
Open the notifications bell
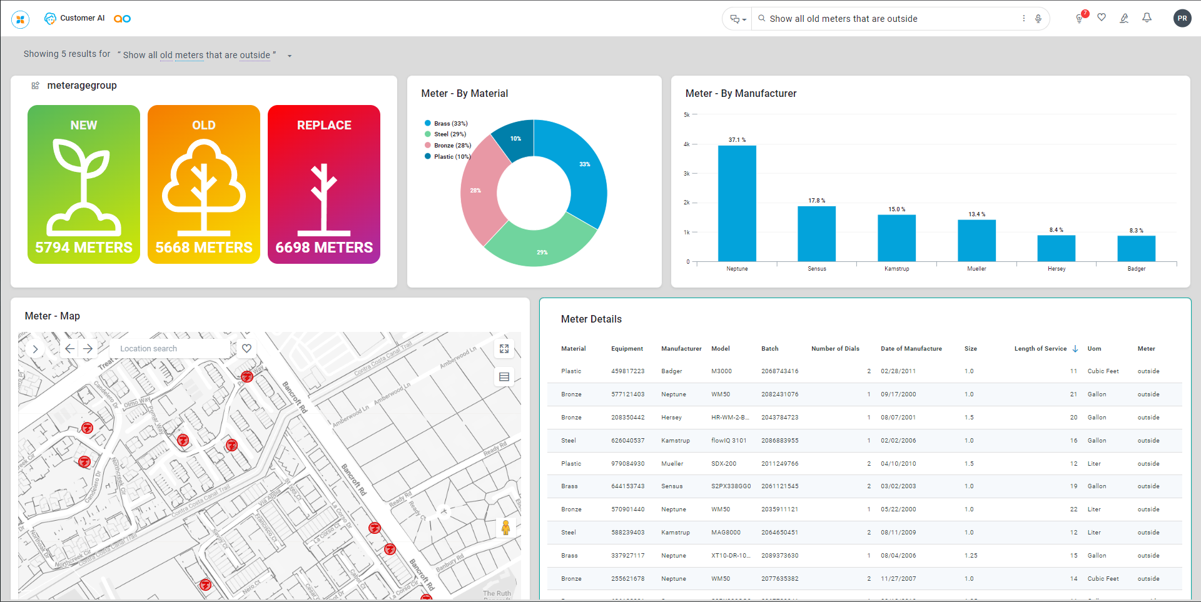point(1147,18)
